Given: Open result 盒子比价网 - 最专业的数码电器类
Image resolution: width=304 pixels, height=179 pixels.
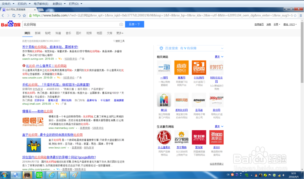Looking at the screenshot, I should [x=52, y=135].
